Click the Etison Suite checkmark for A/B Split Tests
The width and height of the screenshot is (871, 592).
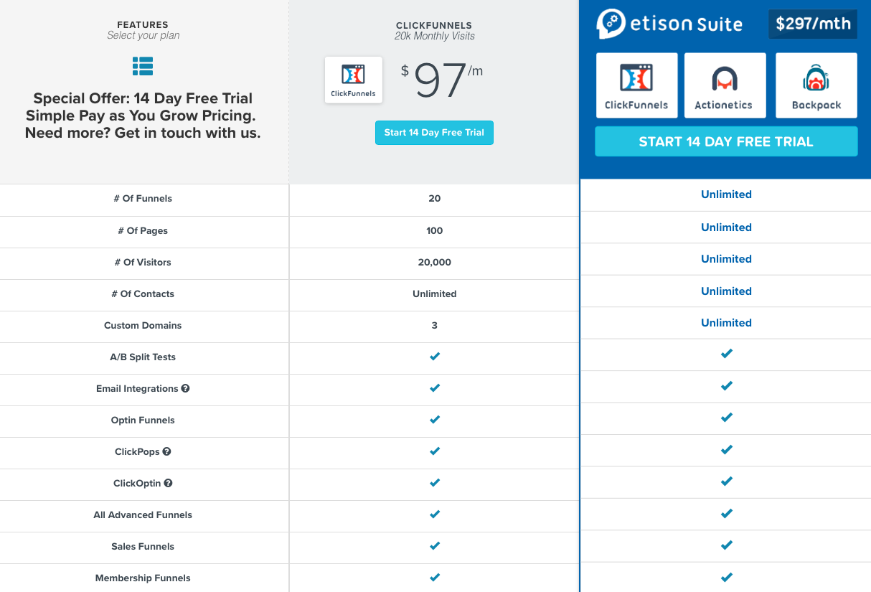pos(727,354)
